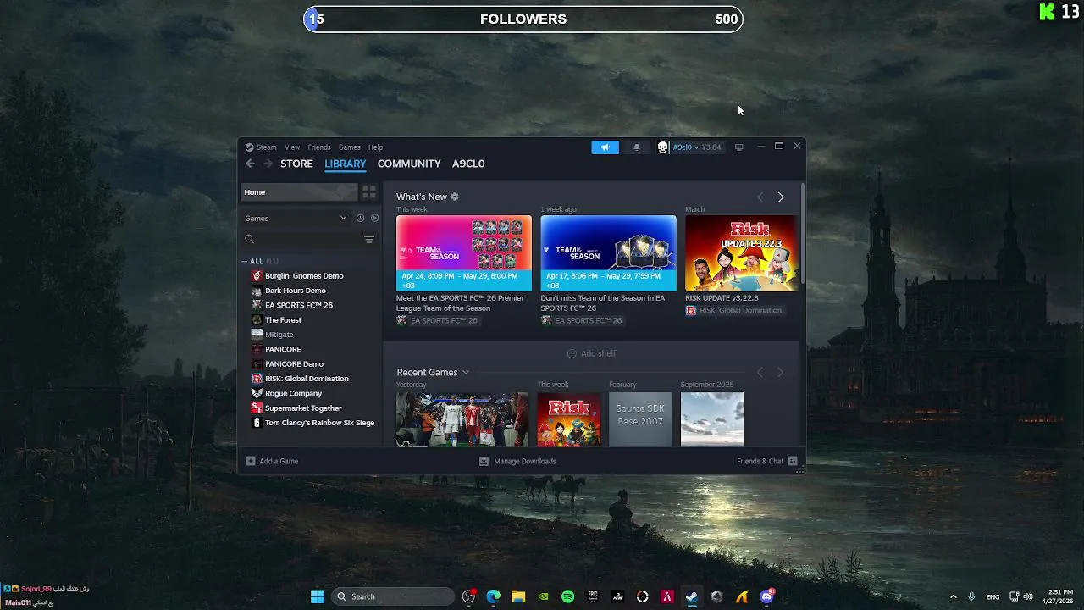This screenshot has height=610, width=1084.
Task: Open the Windows Start menu
Action: click(x=318, y=596)
